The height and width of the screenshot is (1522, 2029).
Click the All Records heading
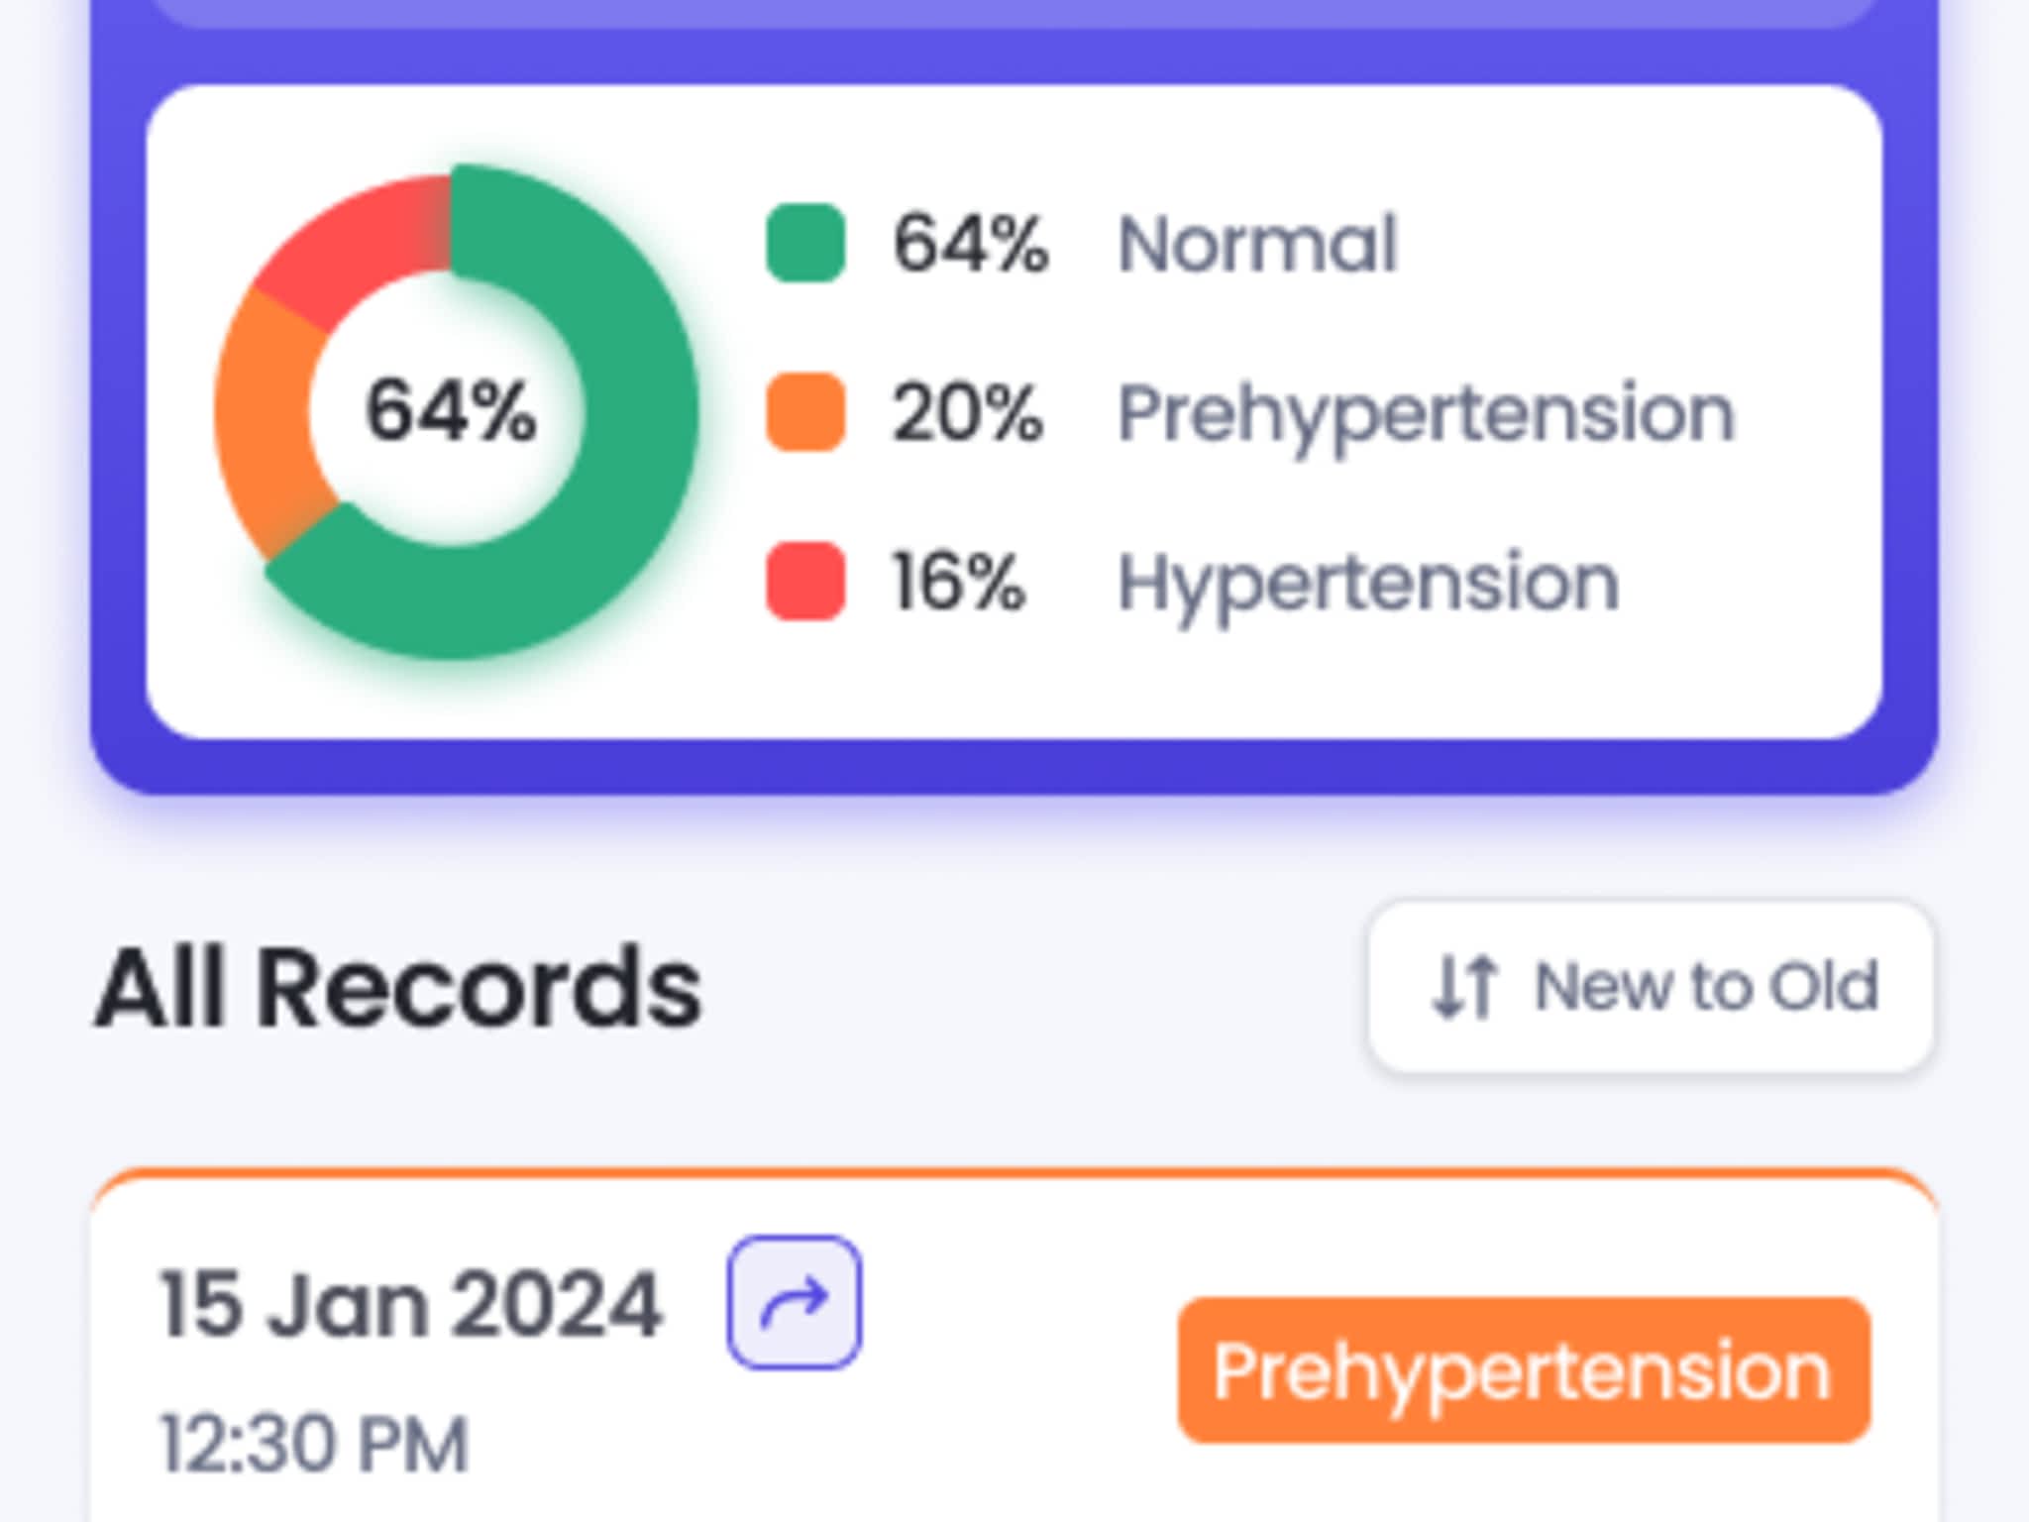pos(398,988)
